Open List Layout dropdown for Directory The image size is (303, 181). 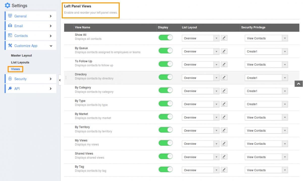(200, 78)
